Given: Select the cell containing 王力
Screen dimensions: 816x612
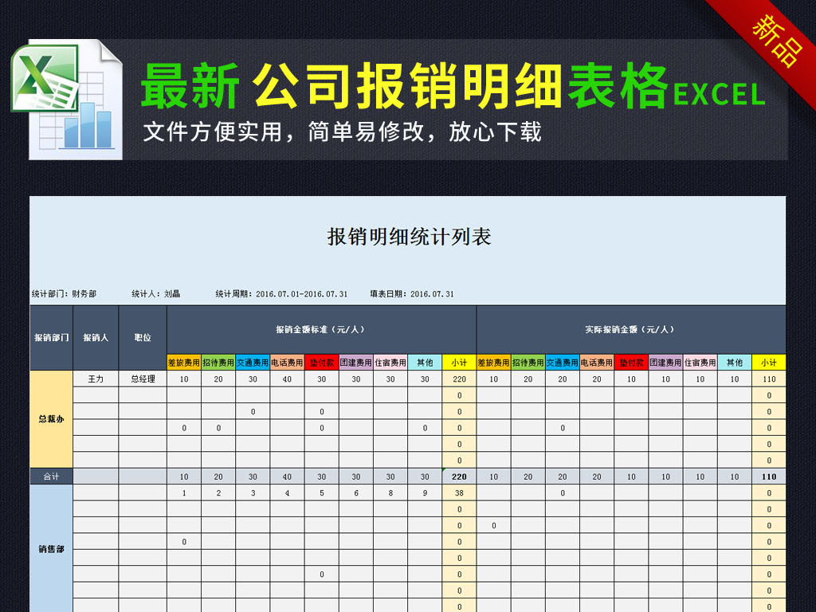Looking at the screenshot, I should tap(96, 379).
